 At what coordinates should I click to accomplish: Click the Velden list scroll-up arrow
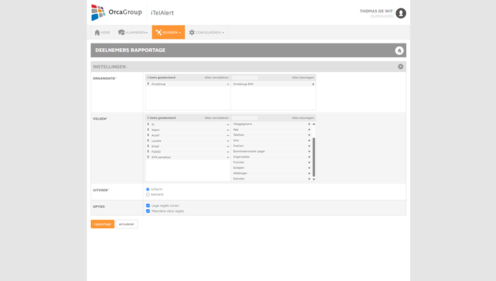pos(314,124)
